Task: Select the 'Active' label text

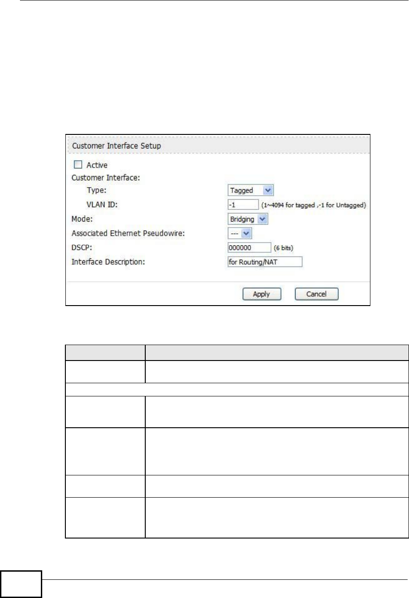Action: (97, 165)
